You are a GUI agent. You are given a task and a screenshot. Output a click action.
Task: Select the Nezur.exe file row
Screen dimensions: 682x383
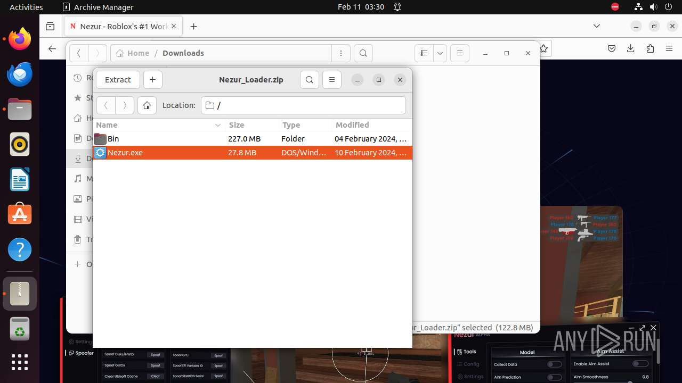253,153
